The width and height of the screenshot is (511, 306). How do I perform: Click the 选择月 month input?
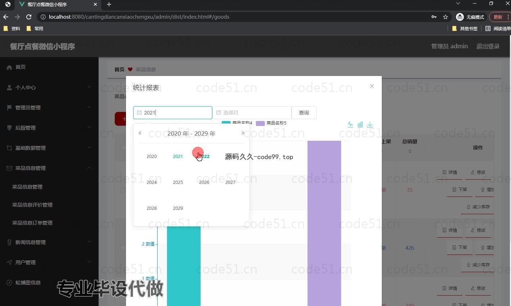point(252,113)
